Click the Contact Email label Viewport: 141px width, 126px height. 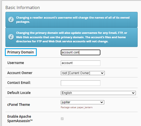click(19, 83)
